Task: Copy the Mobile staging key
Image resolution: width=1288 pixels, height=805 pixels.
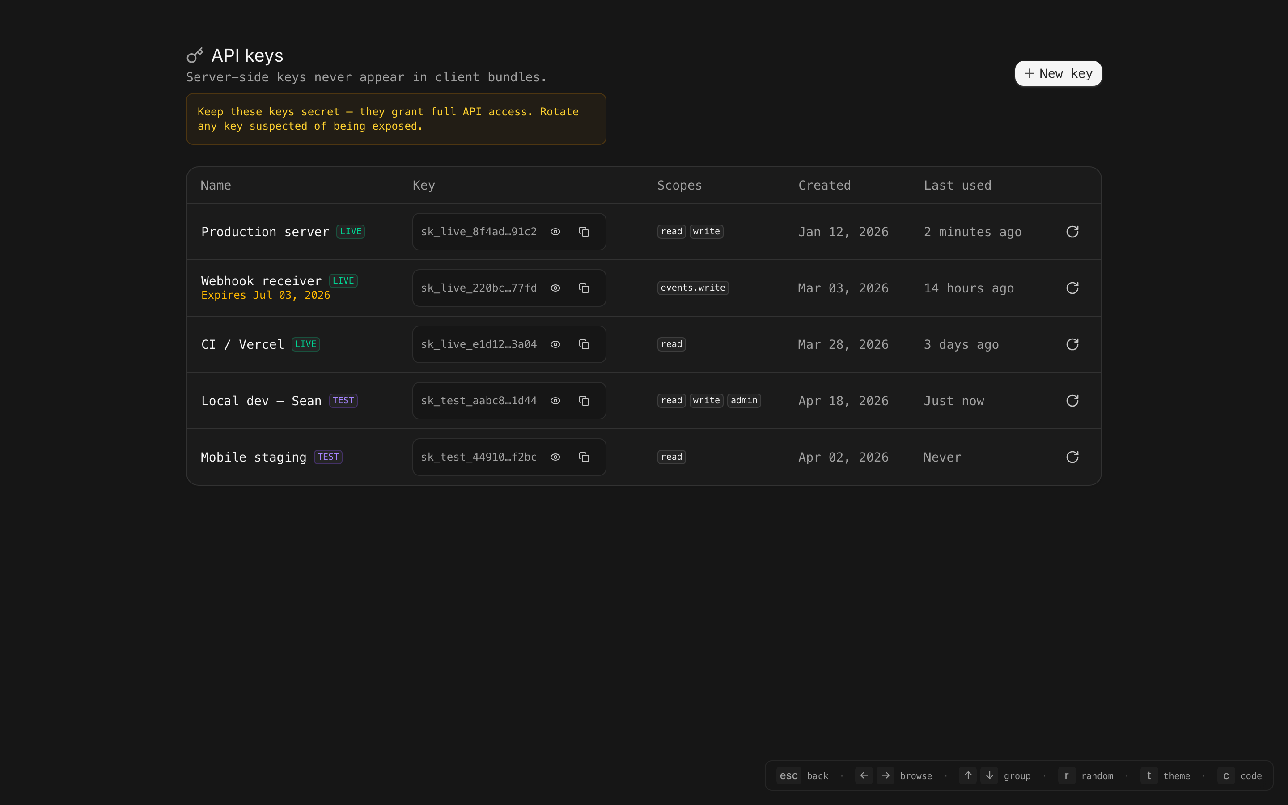Action: (x=584, y=458)
